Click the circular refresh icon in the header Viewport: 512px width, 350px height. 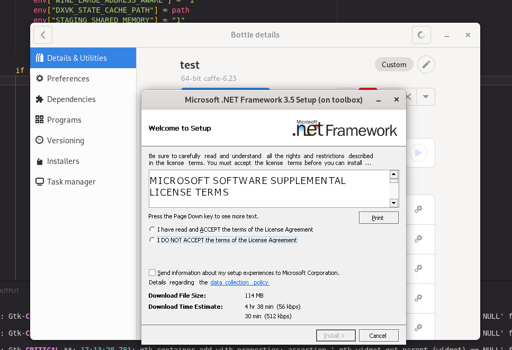click(421, 35)
